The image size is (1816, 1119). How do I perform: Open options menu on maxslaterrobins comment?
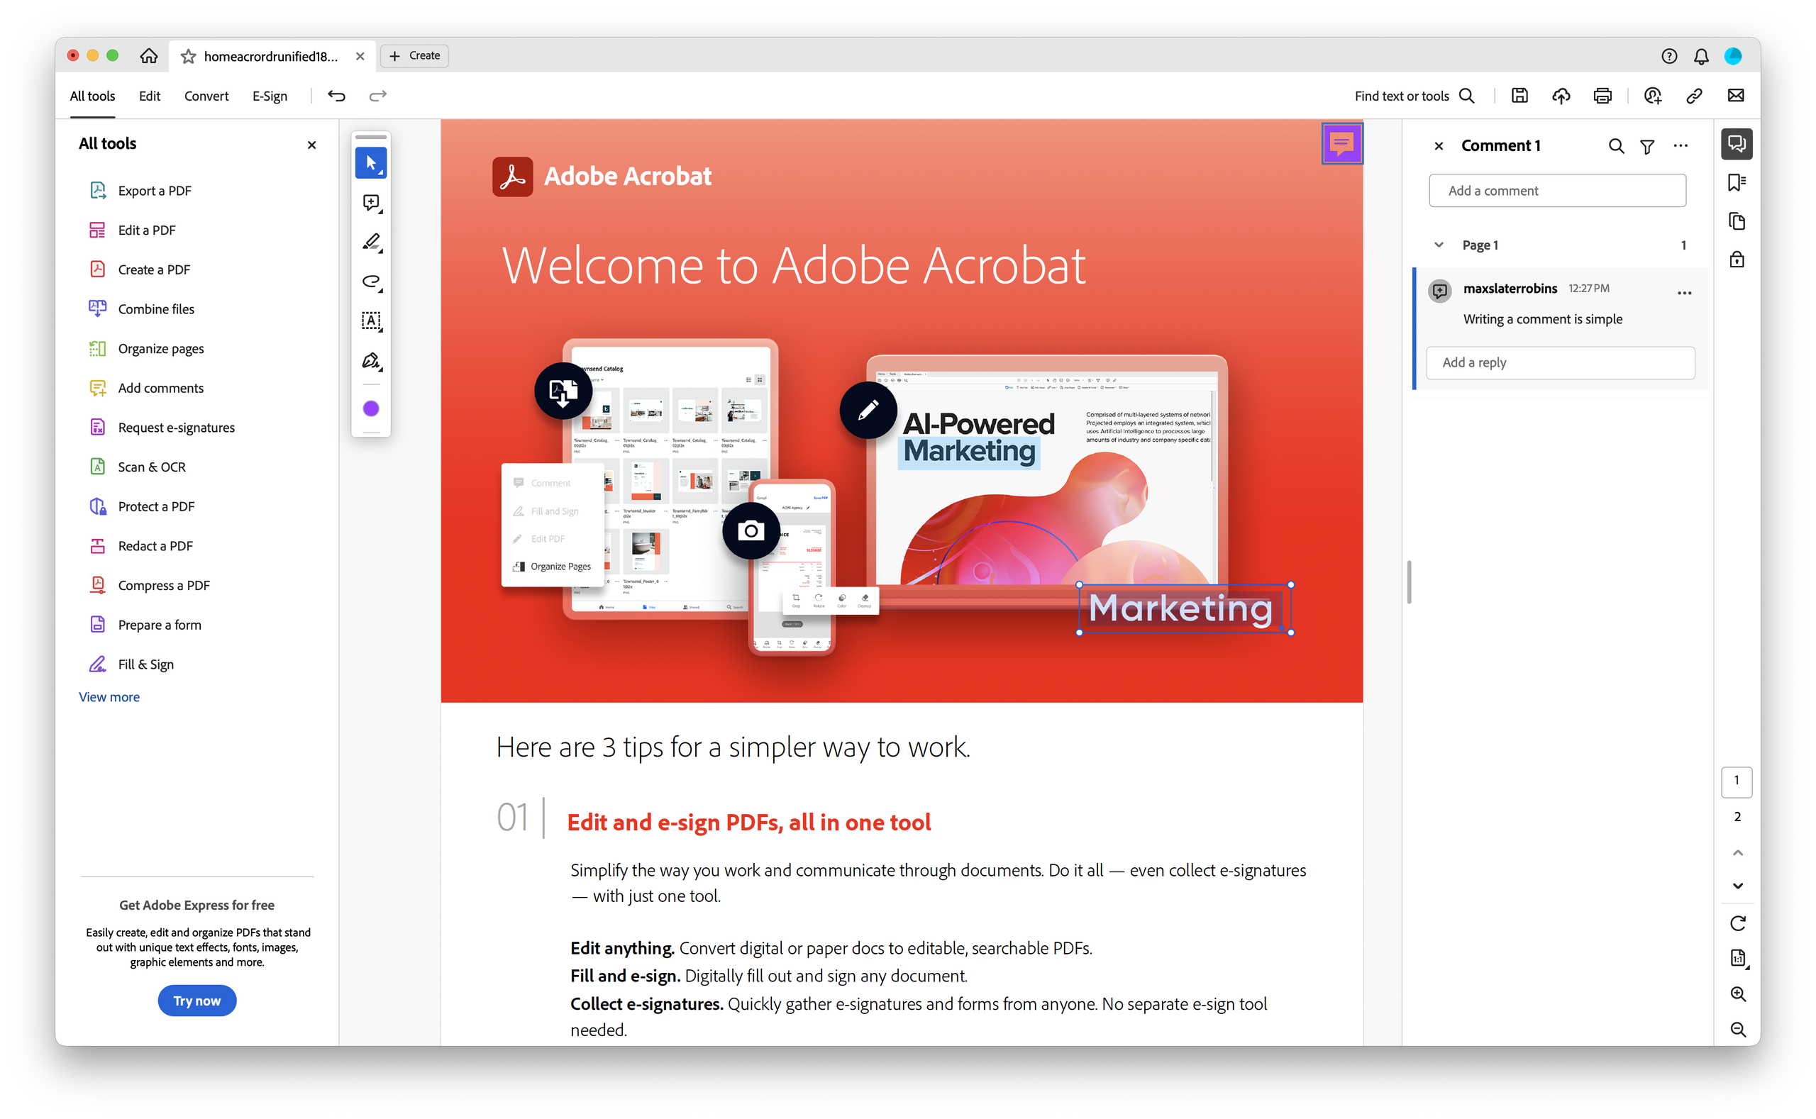click(x=1684, y=293)
